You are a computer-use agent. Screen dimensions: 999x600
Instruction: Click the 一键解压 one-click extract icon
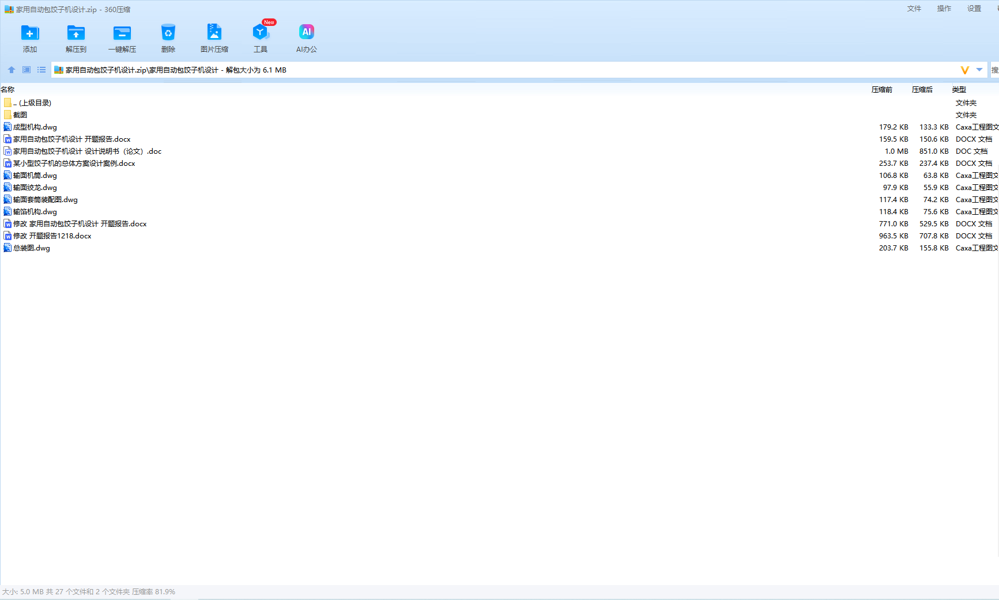tap(122, 33)
